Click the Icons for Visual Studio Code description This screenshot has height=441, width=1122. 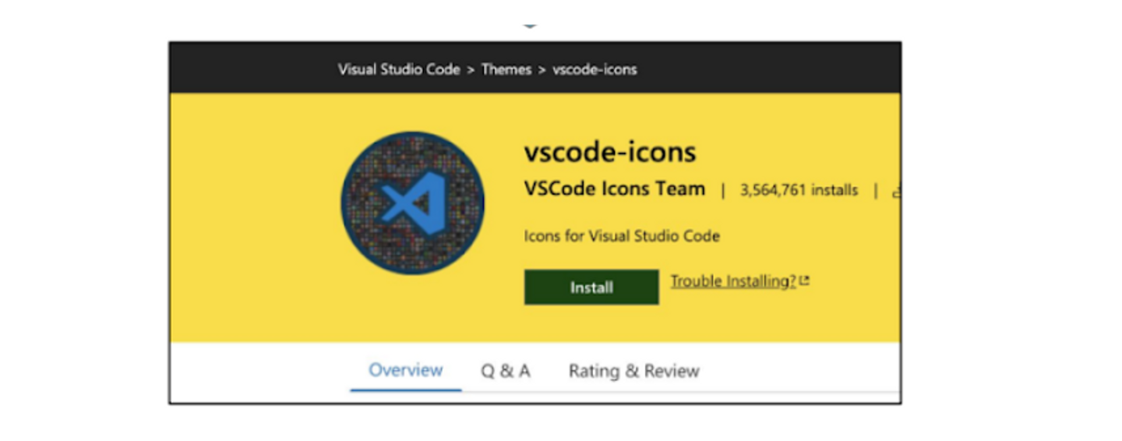(622, 235)
